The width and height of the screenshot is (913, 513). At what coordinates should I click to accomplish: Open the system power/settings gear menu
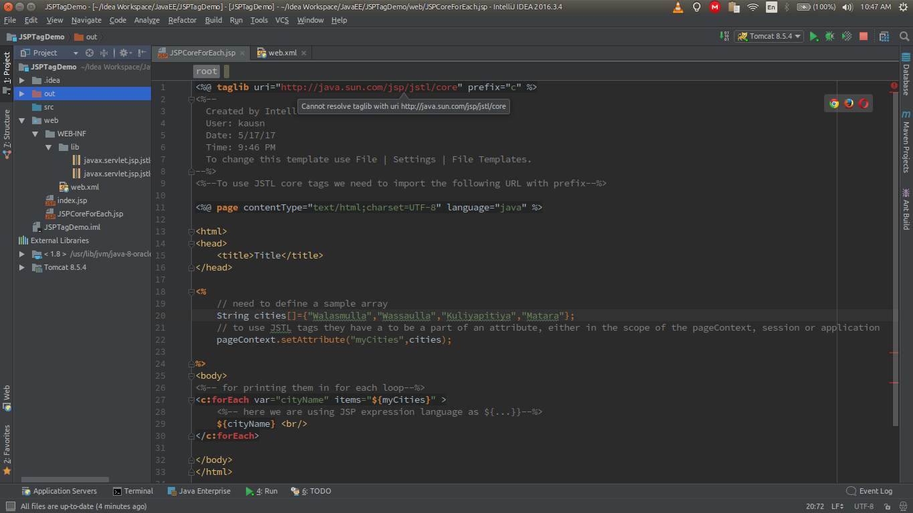point(904,7)
